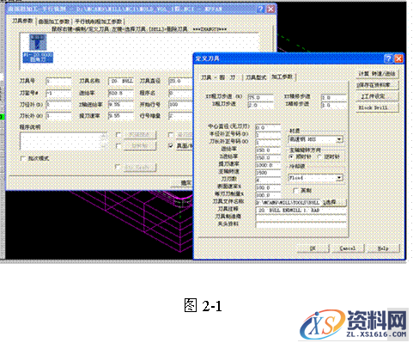Open the 工作设定 button
Screen dimensions: 413x343
click(377, 96)
